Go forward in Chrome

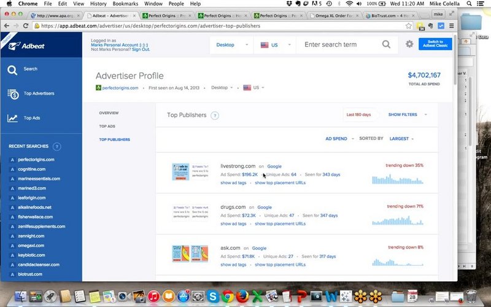pos(16,26)
